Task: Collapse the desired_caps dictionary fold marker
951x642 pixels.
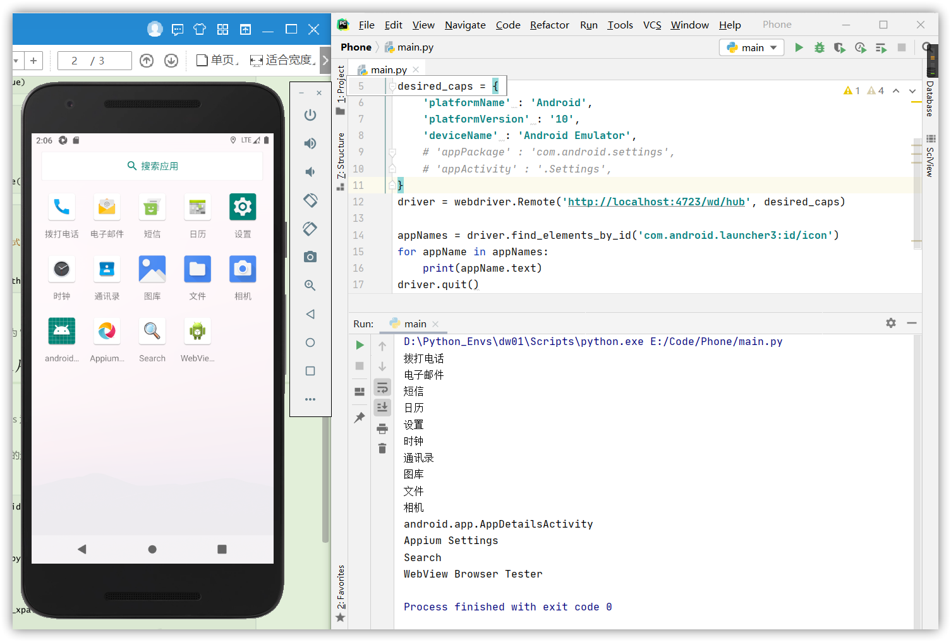Action: click(392, 86)
